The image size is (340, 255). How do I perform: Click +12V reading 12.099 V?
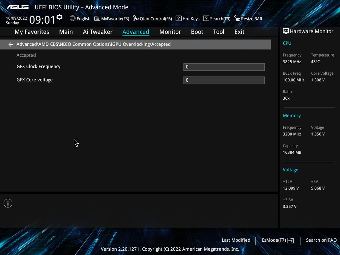tap(291, 188)
